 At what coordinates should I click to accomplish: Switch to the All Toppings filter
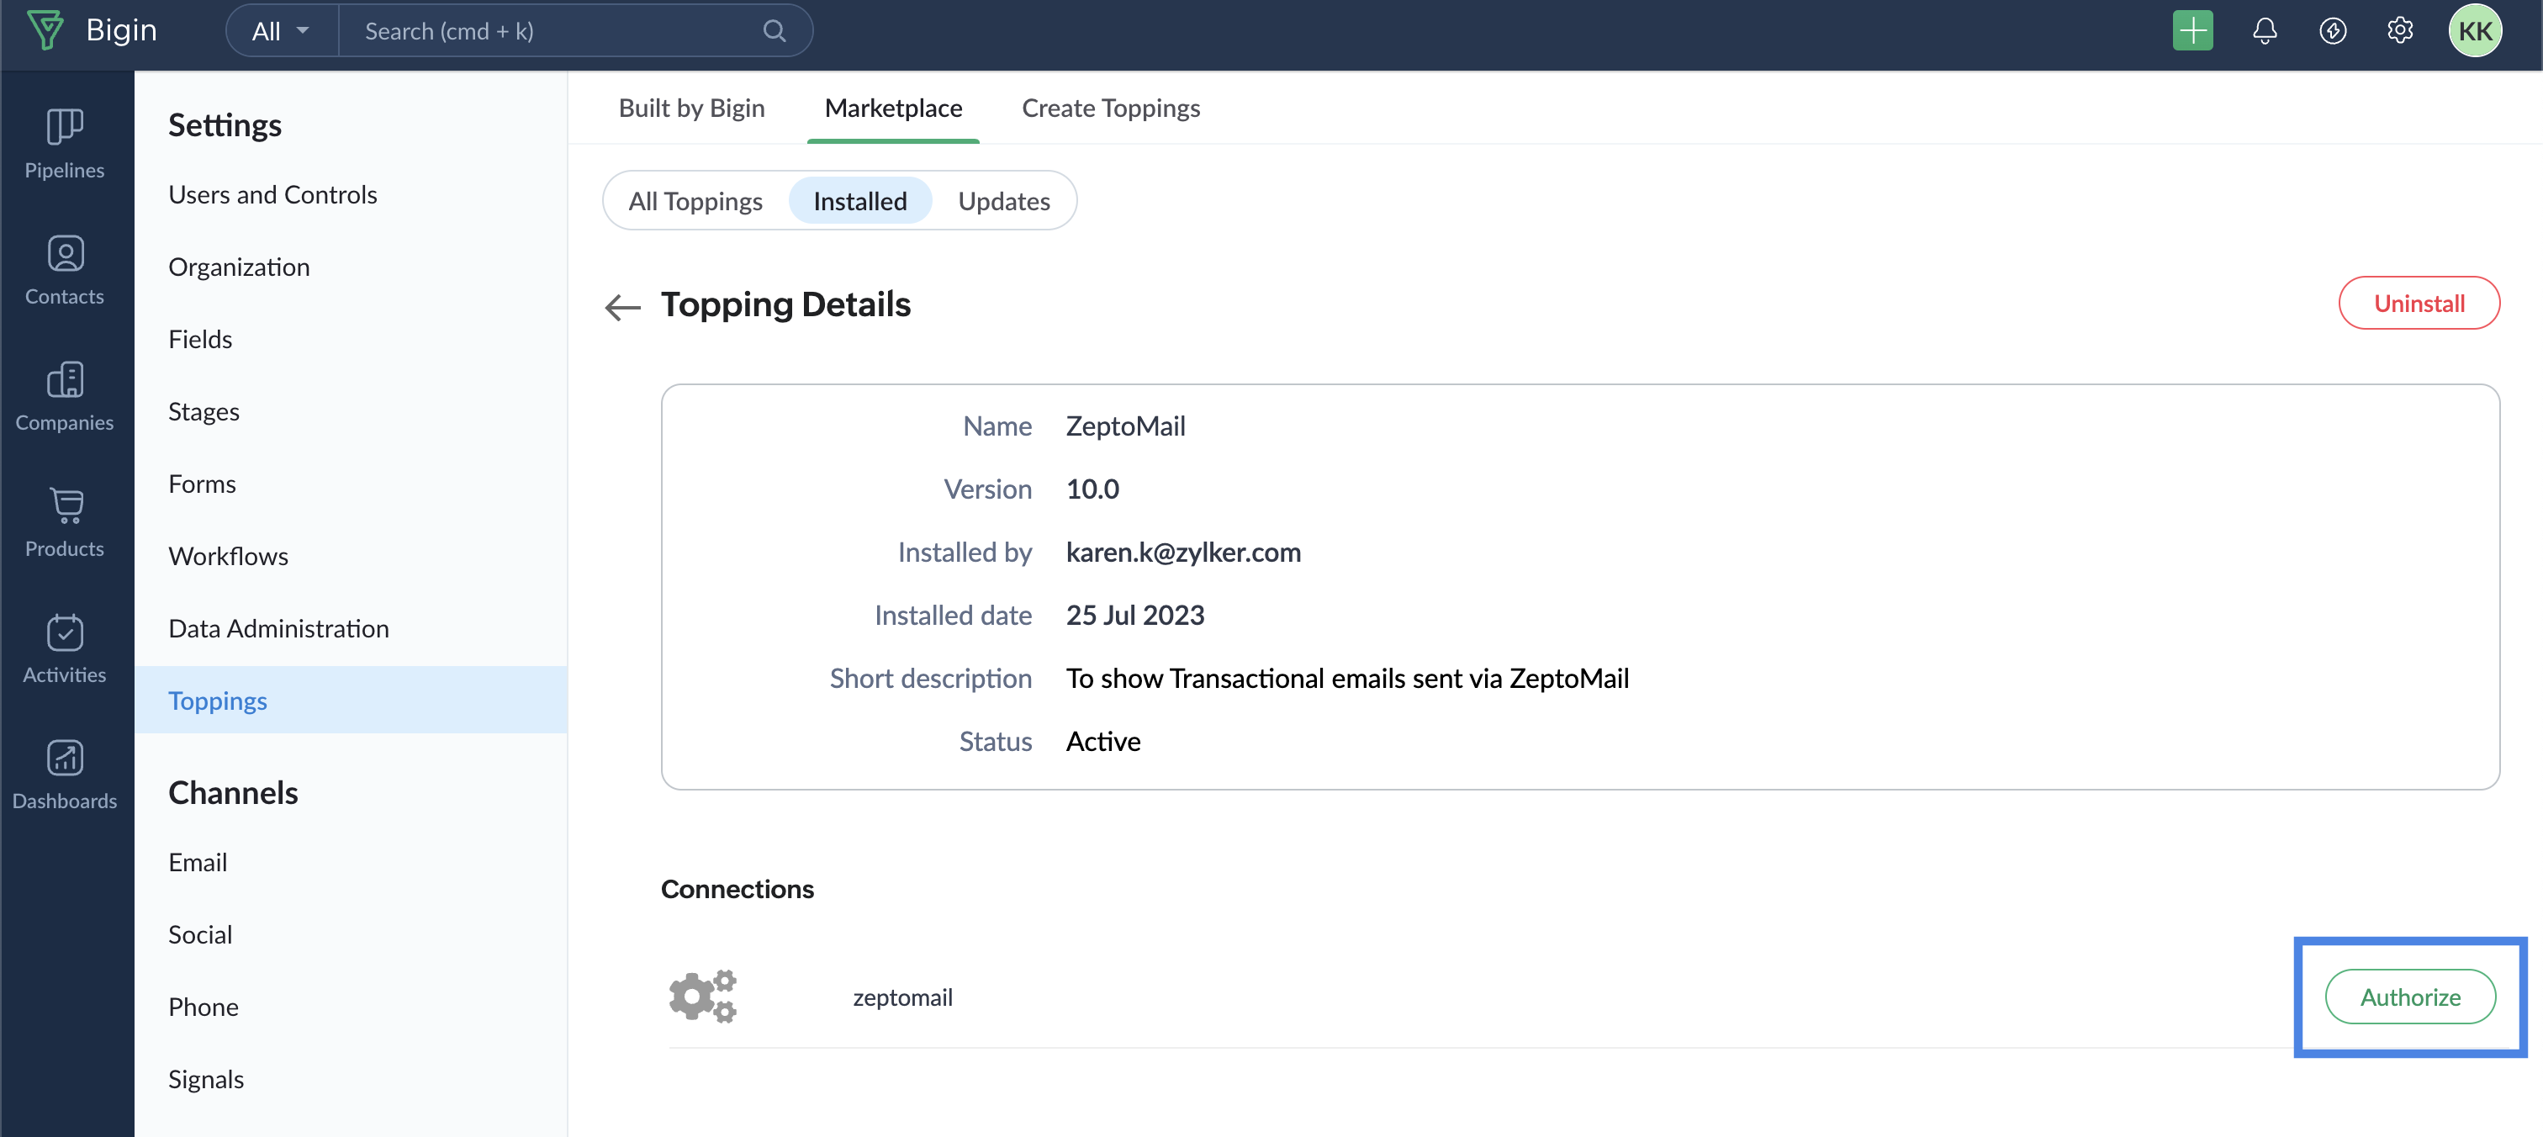coord(695,201)
